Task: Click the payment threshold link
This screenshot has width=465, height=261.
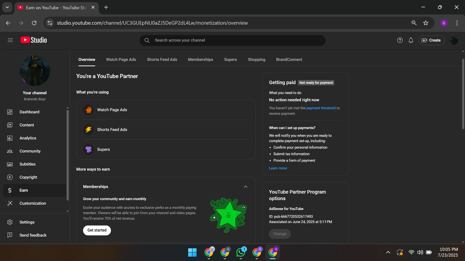Action: (x=321, y=108)
